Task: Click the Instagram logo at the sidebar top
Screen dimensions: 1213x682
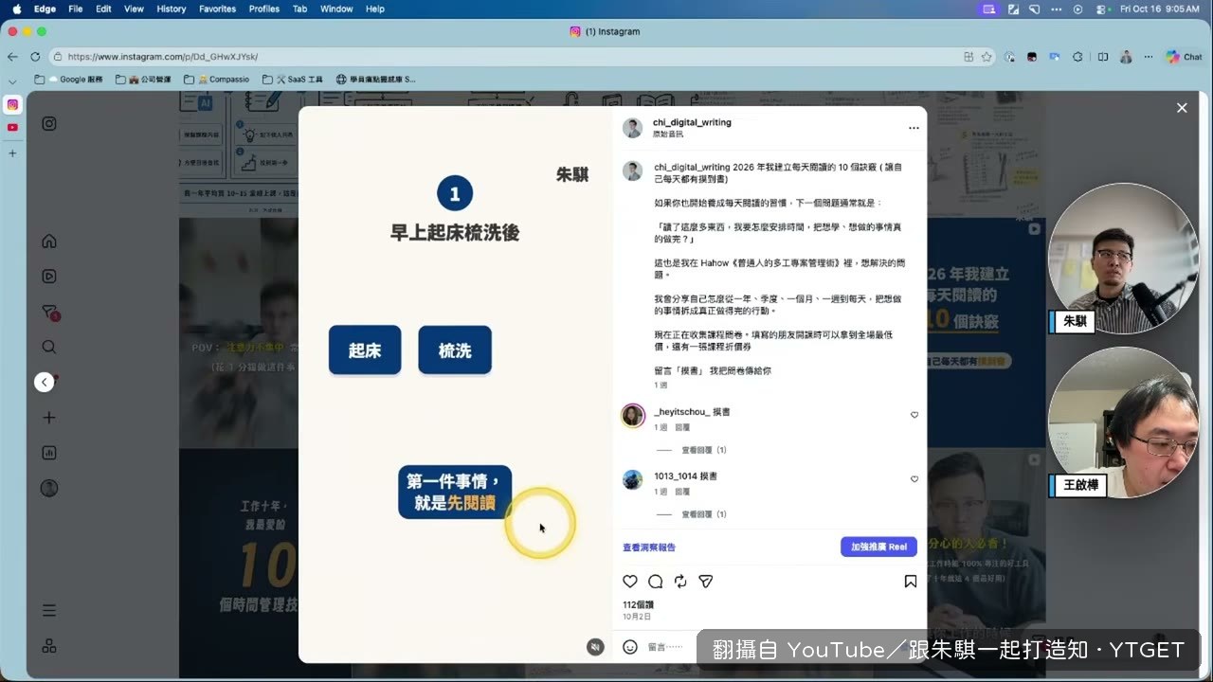Action: click(x=49, y=123)
